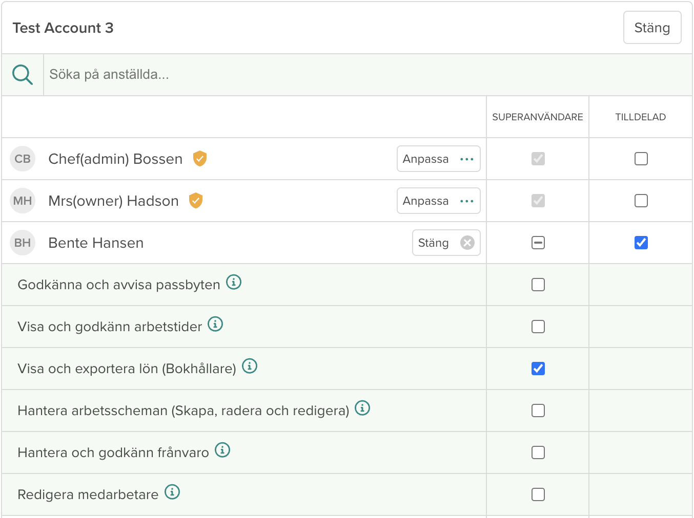The height and width of the screenshot is (518, 694).
Task: Click the shield badge next to Chef(admin) Bossen
Action: 200,159
